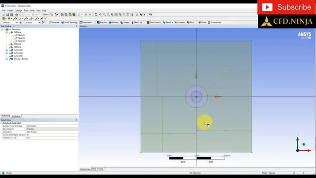Open the Concept menu

(18, 10)
